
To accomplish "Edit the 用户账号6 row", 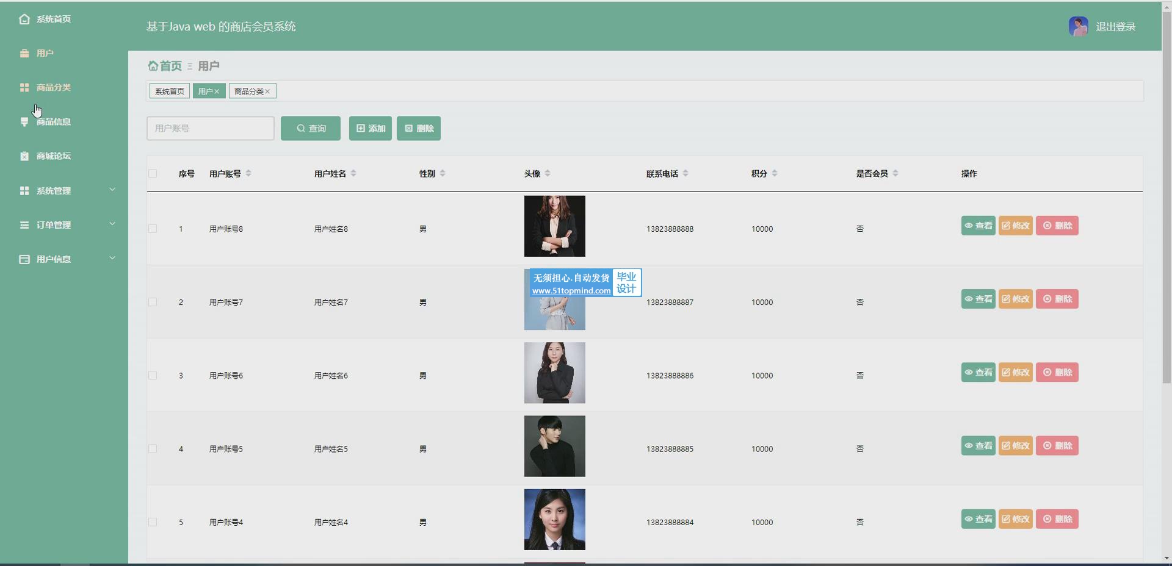I will (1016, 372).
